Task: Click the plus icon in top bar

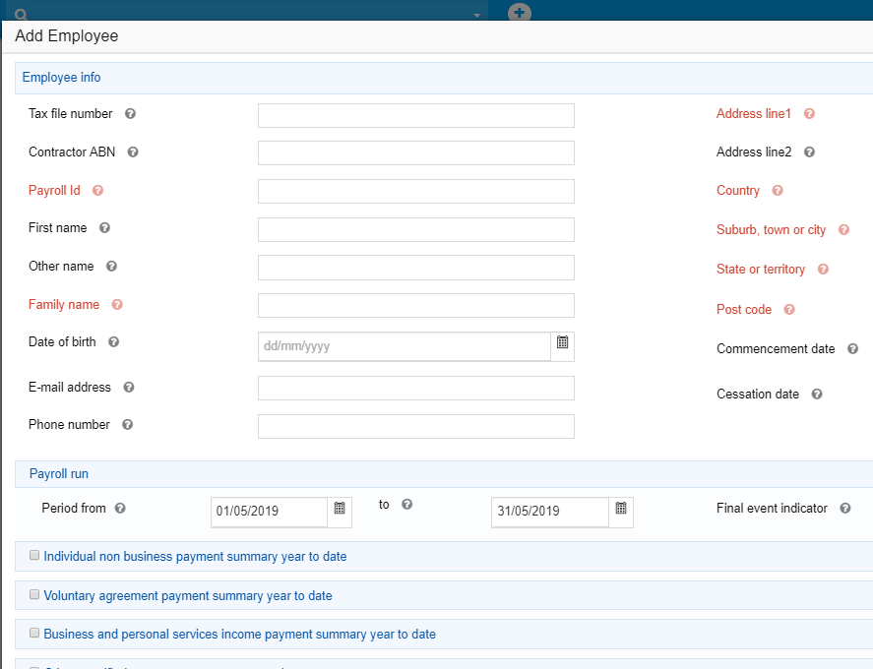Action: (x=520, y=14)
